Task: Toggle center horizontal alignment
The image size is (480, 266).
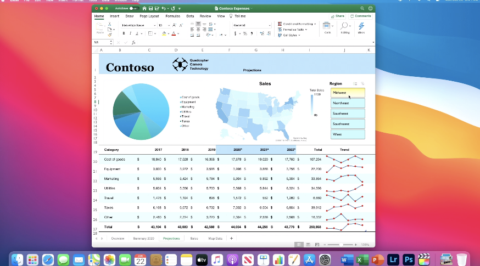Action: coord(198,30)
